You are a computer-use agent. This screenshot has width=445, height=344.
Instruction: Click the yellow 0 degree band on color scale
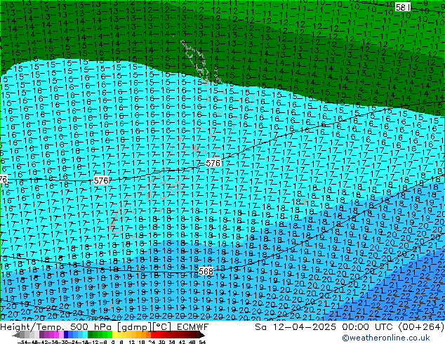click(114, 336)
